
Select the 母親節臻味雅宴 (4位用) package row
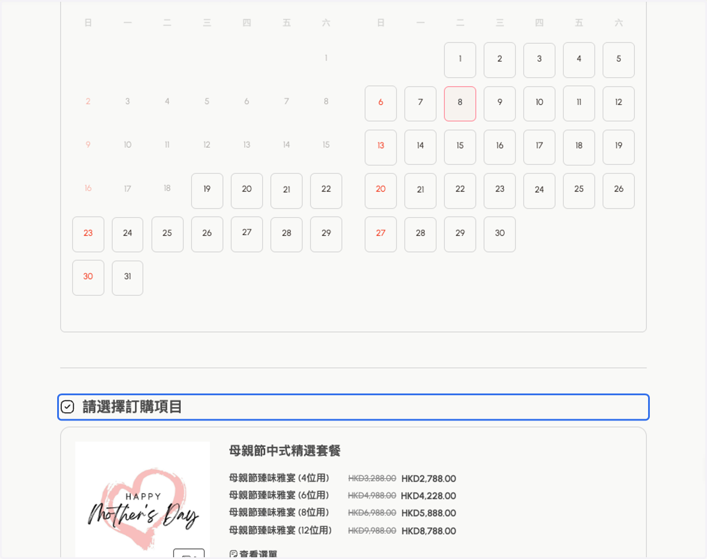[x=342, y=478]
